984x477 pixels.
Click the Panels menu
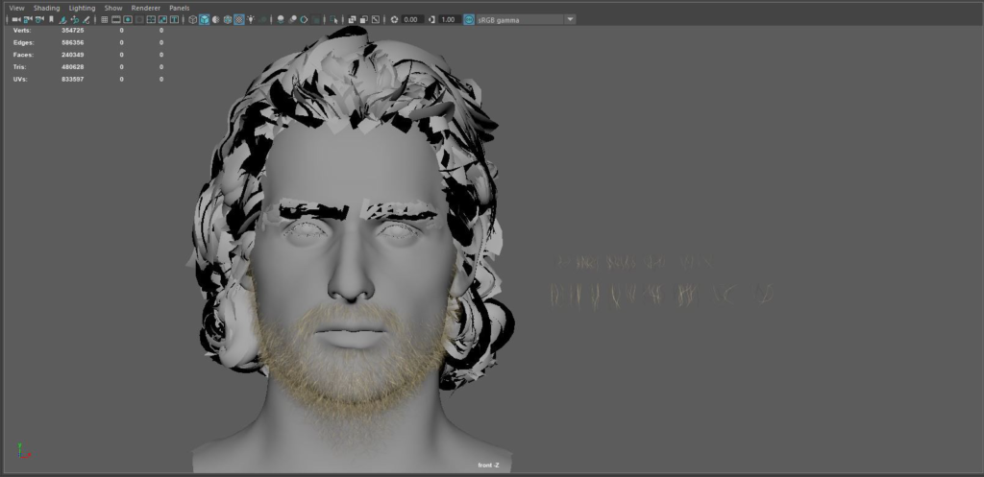coord(179,8)
